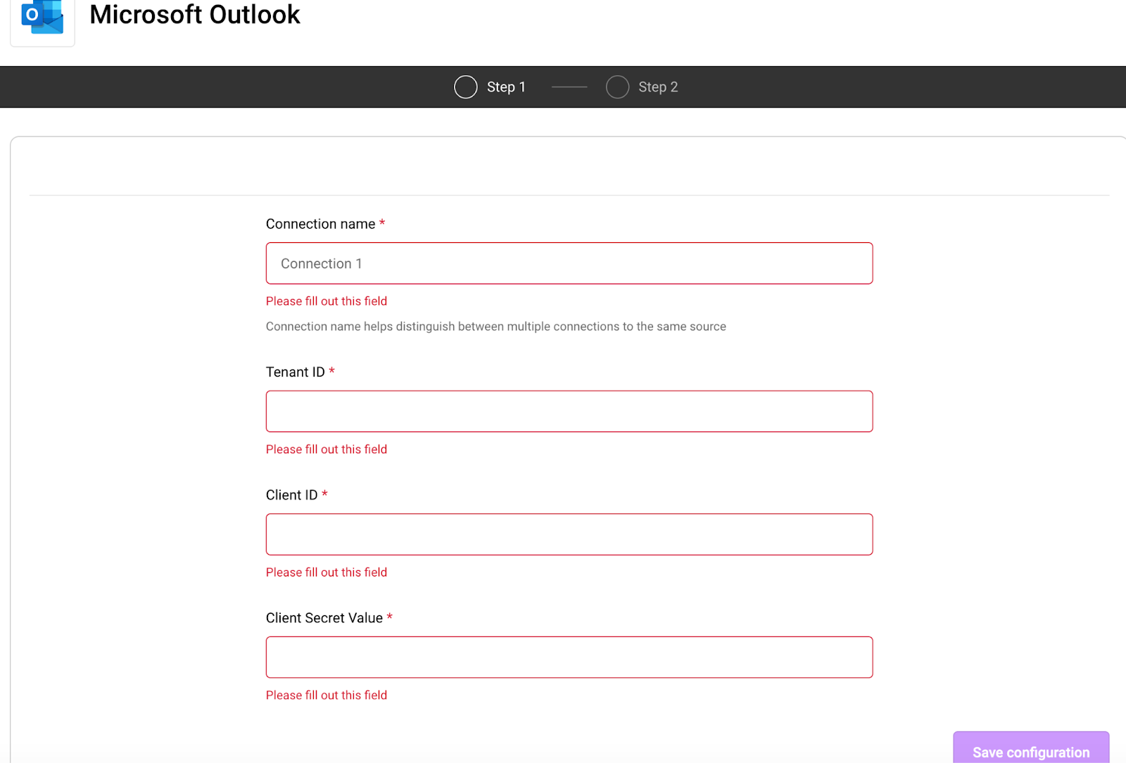Click the Client Secret Value label

pyautogui.click(x=324, y=618)
